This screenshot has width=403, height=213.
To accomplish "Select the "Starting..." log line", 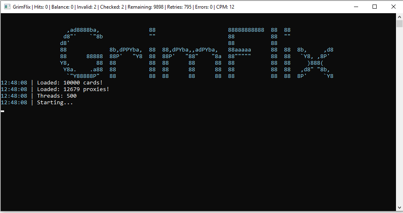I will click(x=55, y=103).
